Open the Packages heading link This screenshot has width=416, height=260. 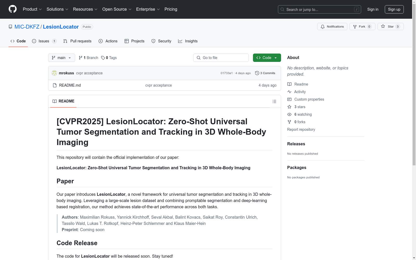pyautogui.click(x=297, y=167)
